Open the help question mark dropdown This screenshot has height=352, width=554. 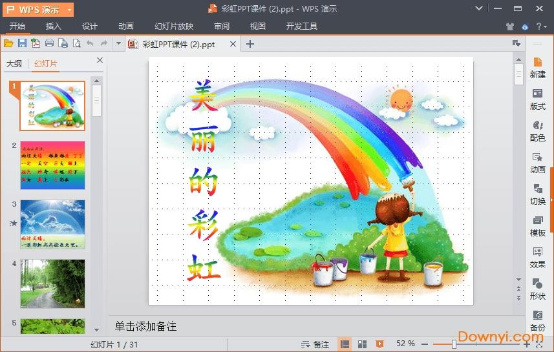[x=541, y=26]
